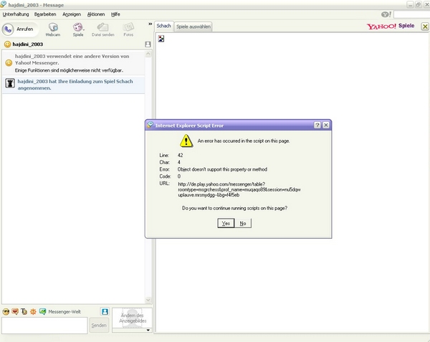This screenshot has height=342, width=430.
Task: Close the Internet Explorer Script Error dialog
Action: pos(326,125)
